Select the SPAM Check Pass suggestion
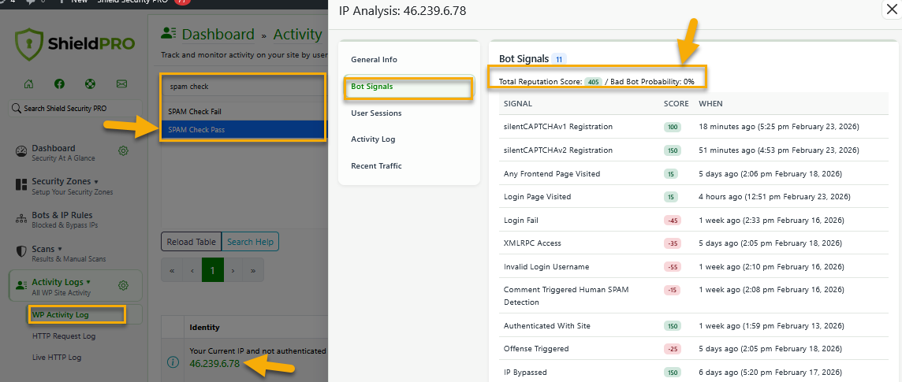The width and height of the screenshot is (902, 382). (244, 129)
